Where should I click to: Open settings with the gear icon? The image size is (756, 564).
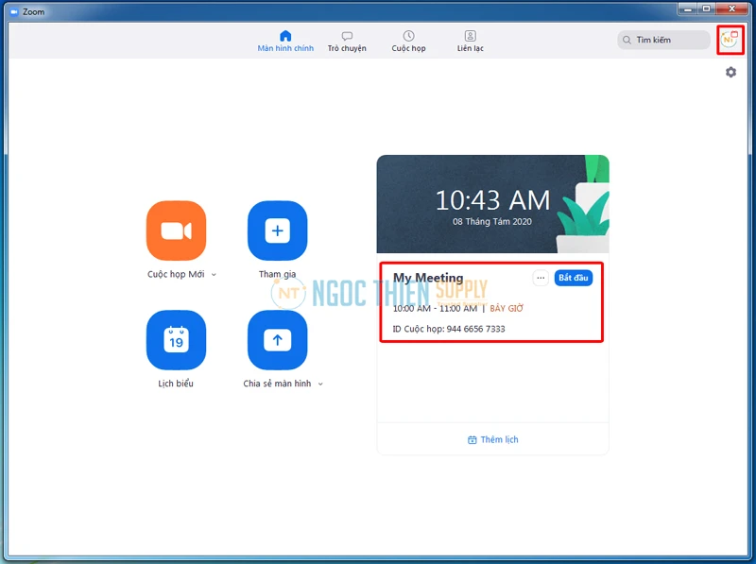[x=730, y=72]
